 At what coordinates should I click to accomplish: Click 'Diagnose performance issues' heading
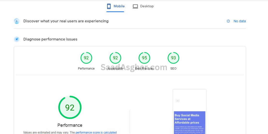(50, 39)
